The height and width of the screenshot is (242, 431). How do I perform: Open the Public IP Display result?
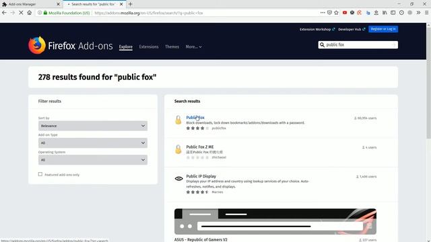pyautogui.click(x=201, y=176)
